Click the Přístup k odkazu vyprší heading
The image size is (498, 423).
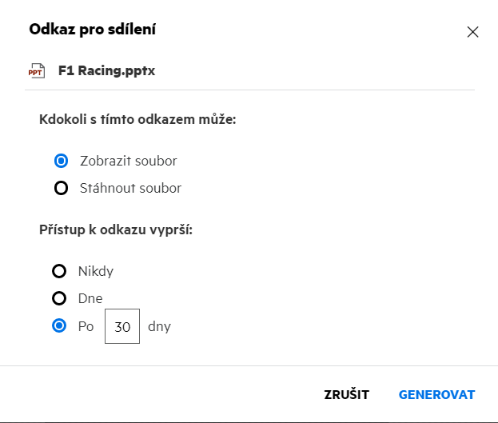[116, 229]
